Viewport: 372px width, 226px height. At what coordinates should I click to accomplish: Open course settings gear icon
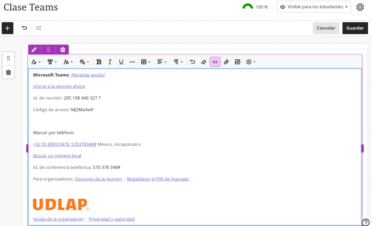(360, 7)
